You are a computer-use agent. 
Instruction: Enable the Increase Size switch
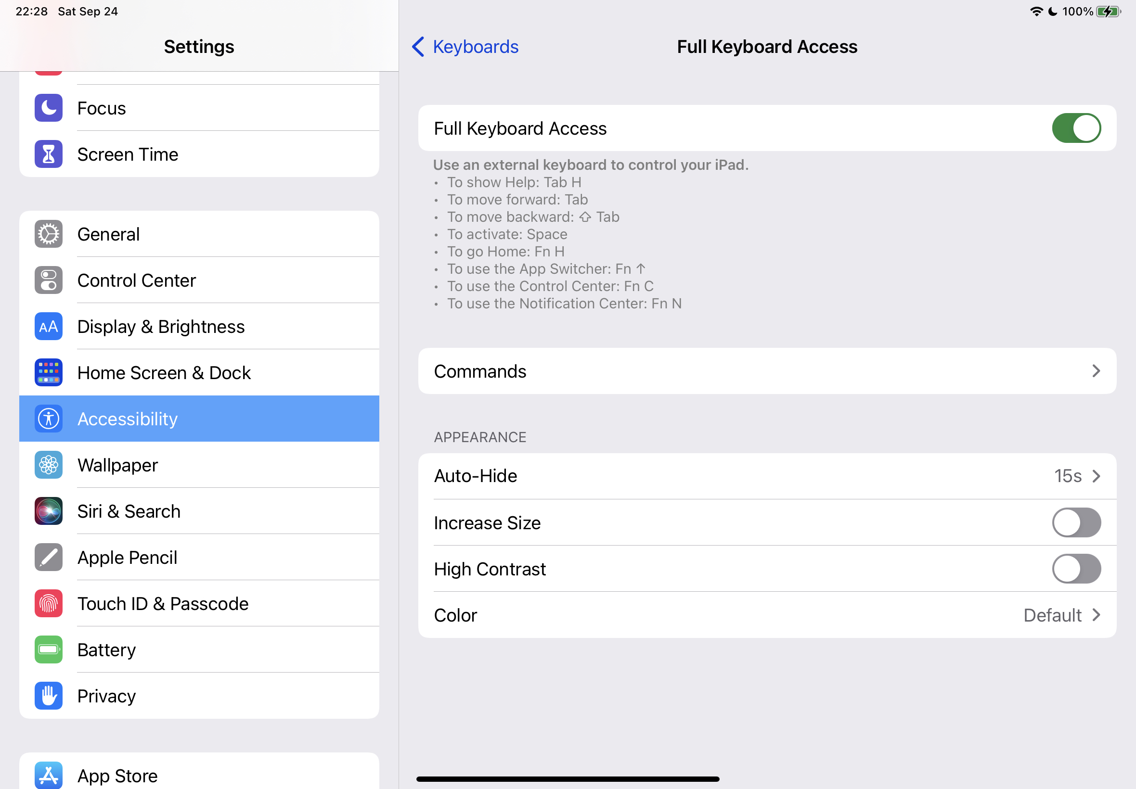point(1076,522)
